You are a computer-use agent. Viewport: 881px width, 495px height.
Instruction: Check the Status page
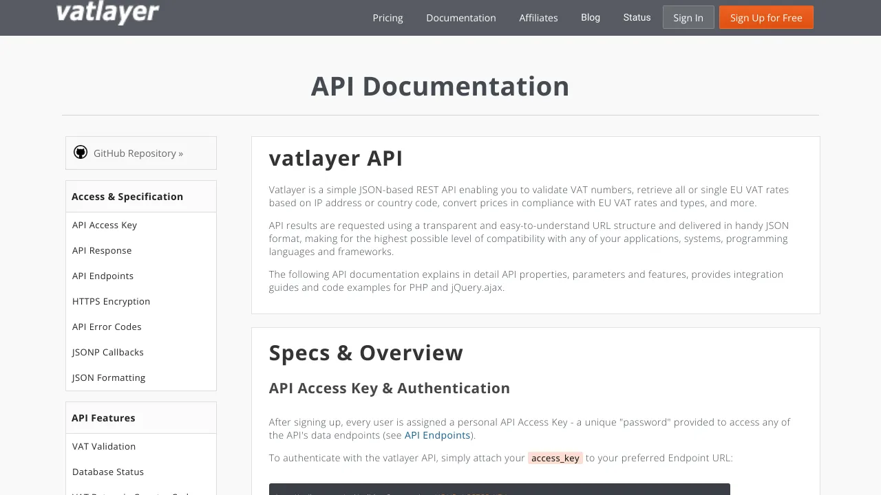point(637,17)
